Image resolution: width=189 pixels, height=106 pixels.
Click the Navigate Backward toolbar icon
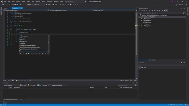(3, 5)
